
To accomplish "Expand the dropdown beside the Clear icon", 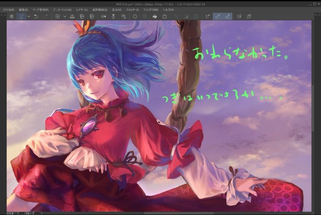I will click(x=65, y=17).
